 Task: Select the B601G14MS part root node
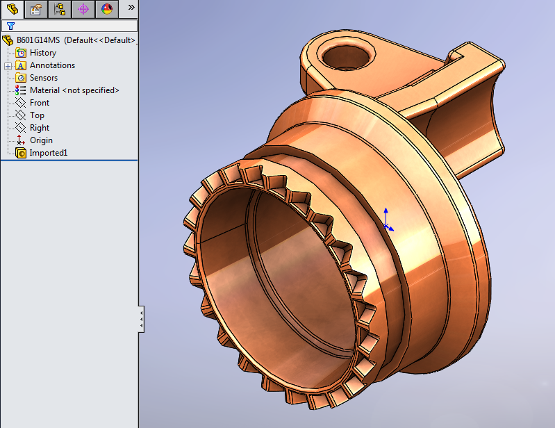69,40
